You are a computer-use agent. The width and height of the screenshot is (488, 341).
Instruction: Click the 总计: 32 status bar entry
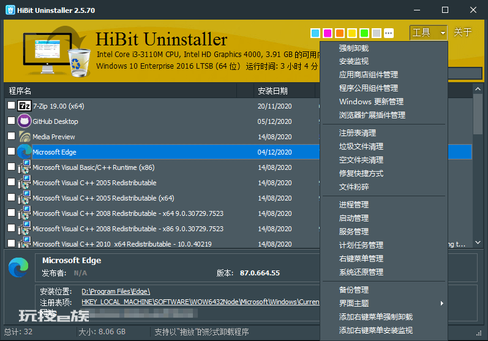click(18, 332)
